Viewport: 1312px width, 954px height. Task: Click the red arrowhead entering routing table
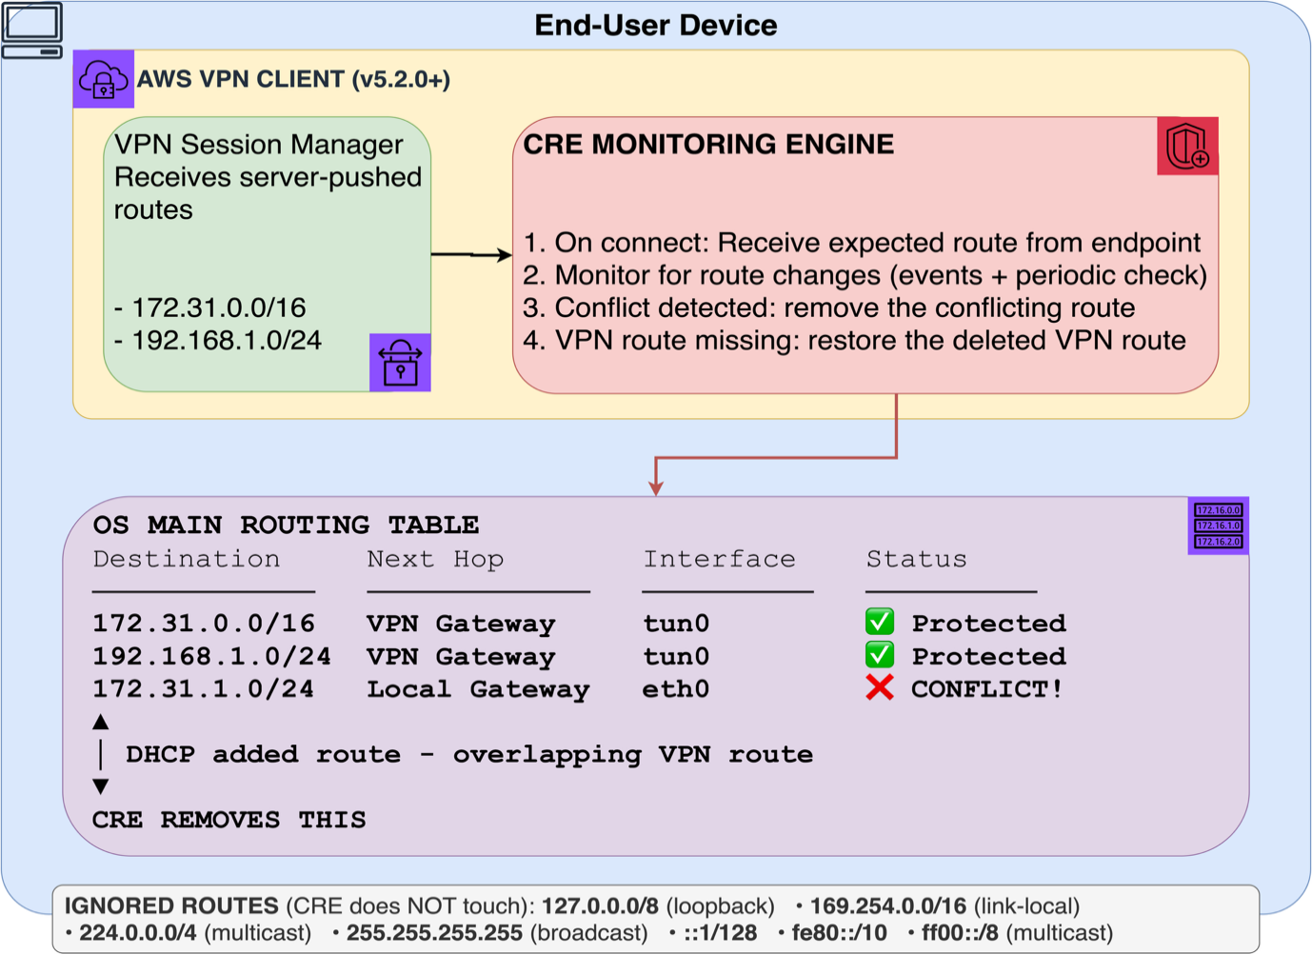click(x=656, y=487)
